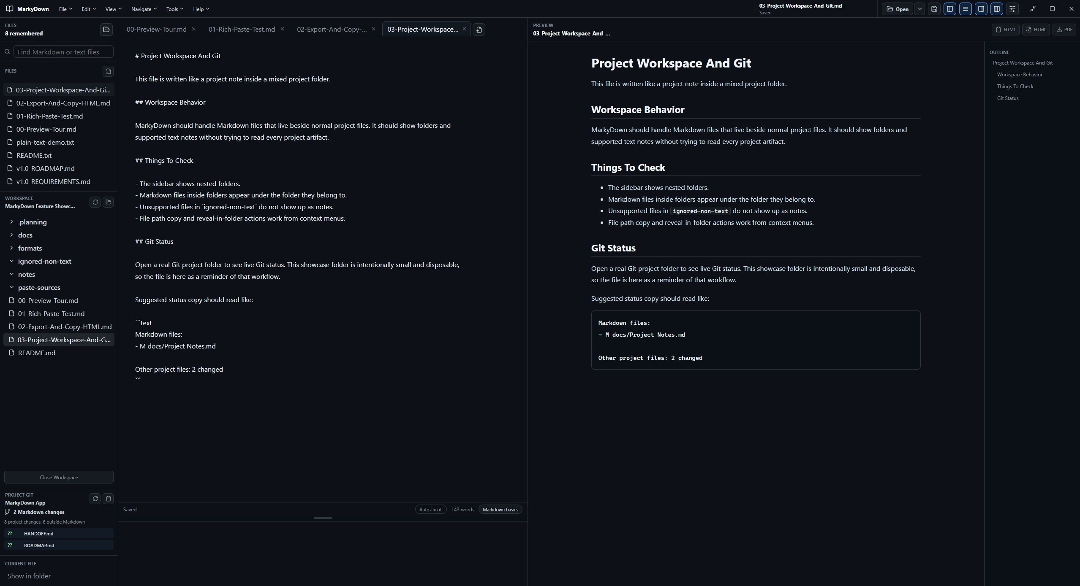Click the compact window arrows icon
Screen dimensions: 1080x586
pos(1033,9)
